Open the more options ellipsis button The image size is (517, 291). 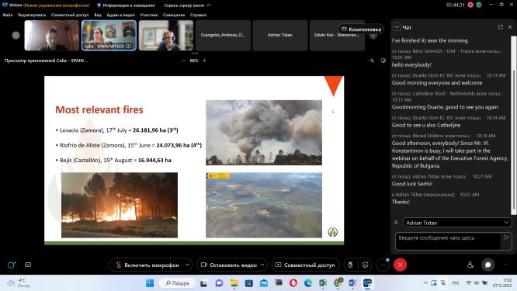[x=383, y=265]
